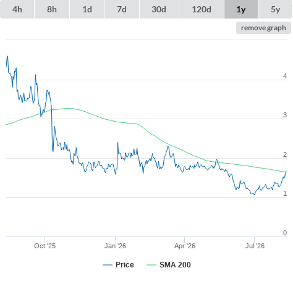Click the Apr '26 axis label
Screen dimensions: 293x281
(185, 246)
